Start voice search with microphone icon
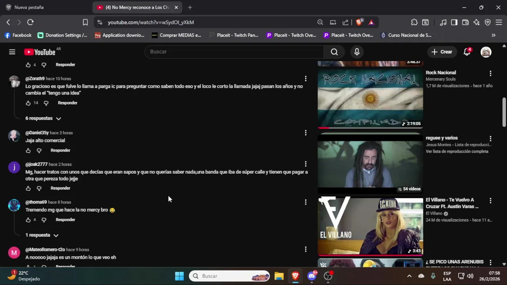The height and width of the screenshot is (285, 507). pos(357,52)
